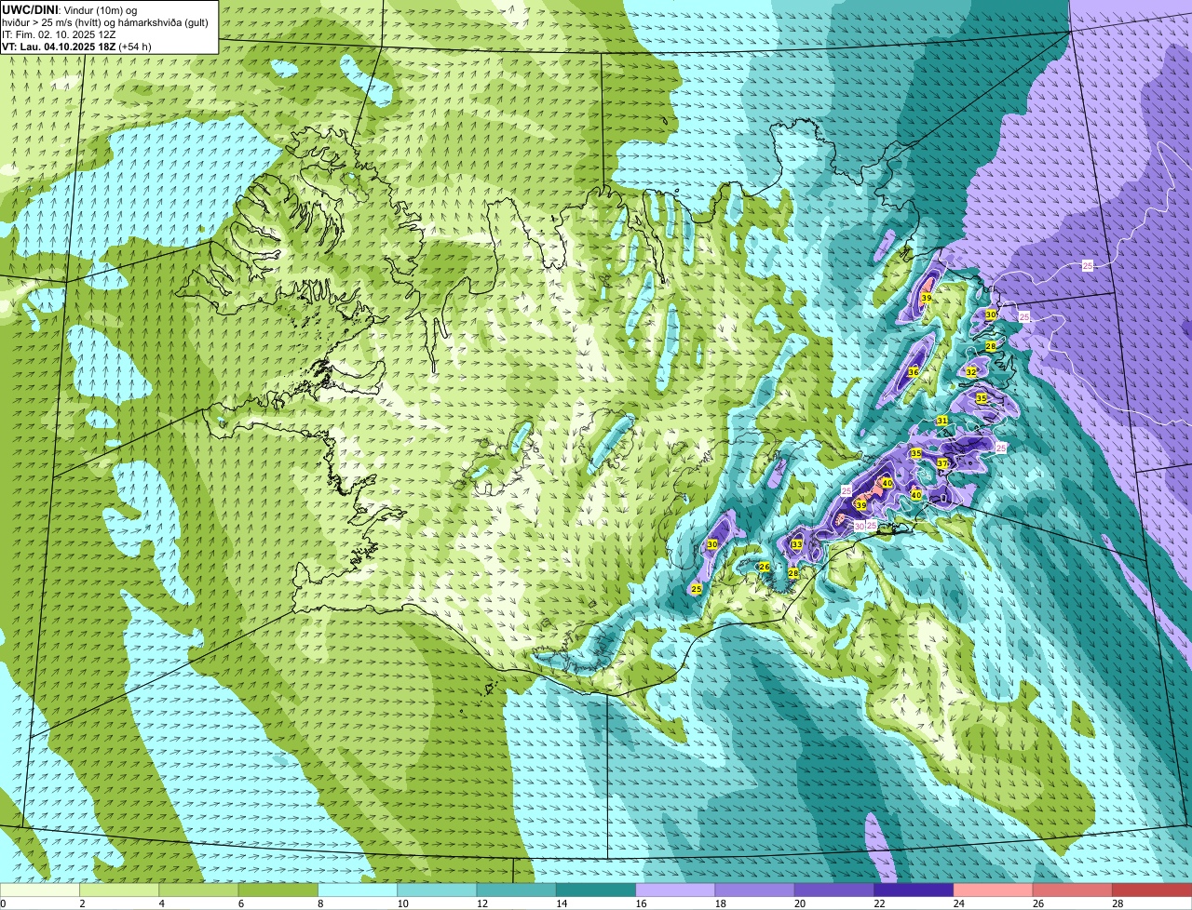The height and width of the screenshot is (910, 1192).
Task: Click the 'IT: Fim. 02. 10. 2025 12Z' line
Action: click(x=59, y=34)
